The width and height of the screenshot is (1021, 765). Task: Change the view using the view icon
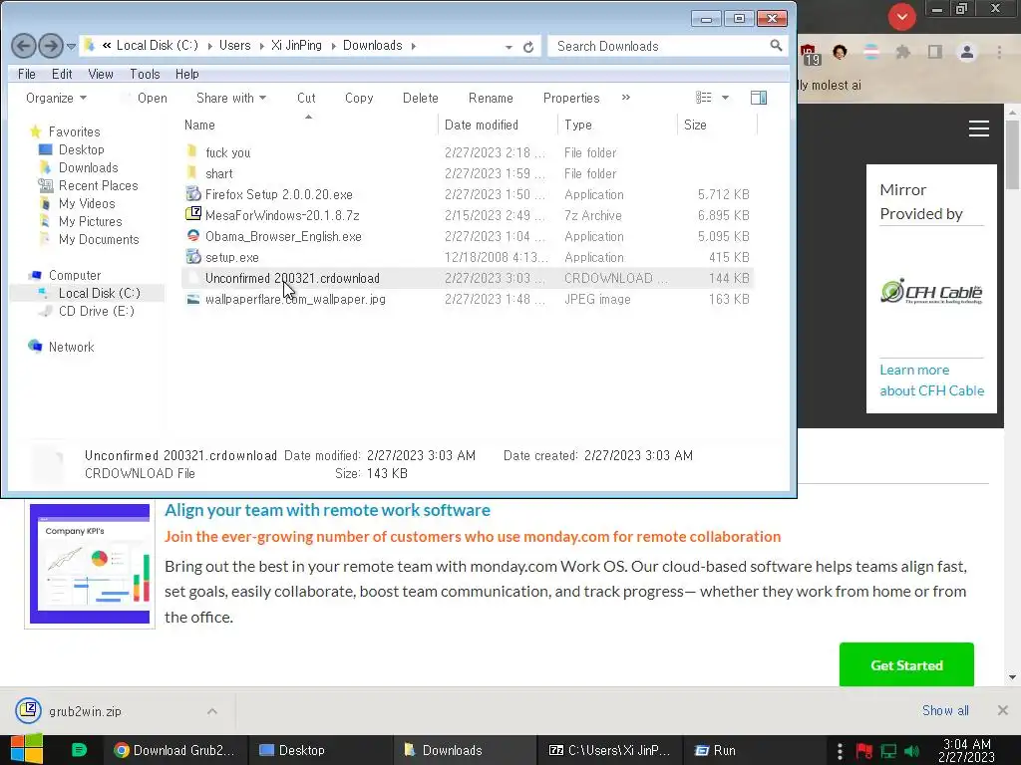[x=704, y=98]
